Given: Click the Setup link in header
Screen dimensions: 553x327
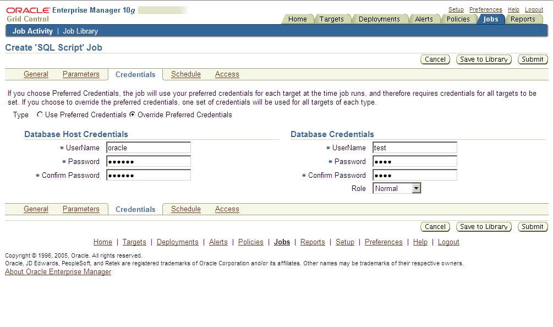Looking at the screenshot, I should tap(456, 9).
